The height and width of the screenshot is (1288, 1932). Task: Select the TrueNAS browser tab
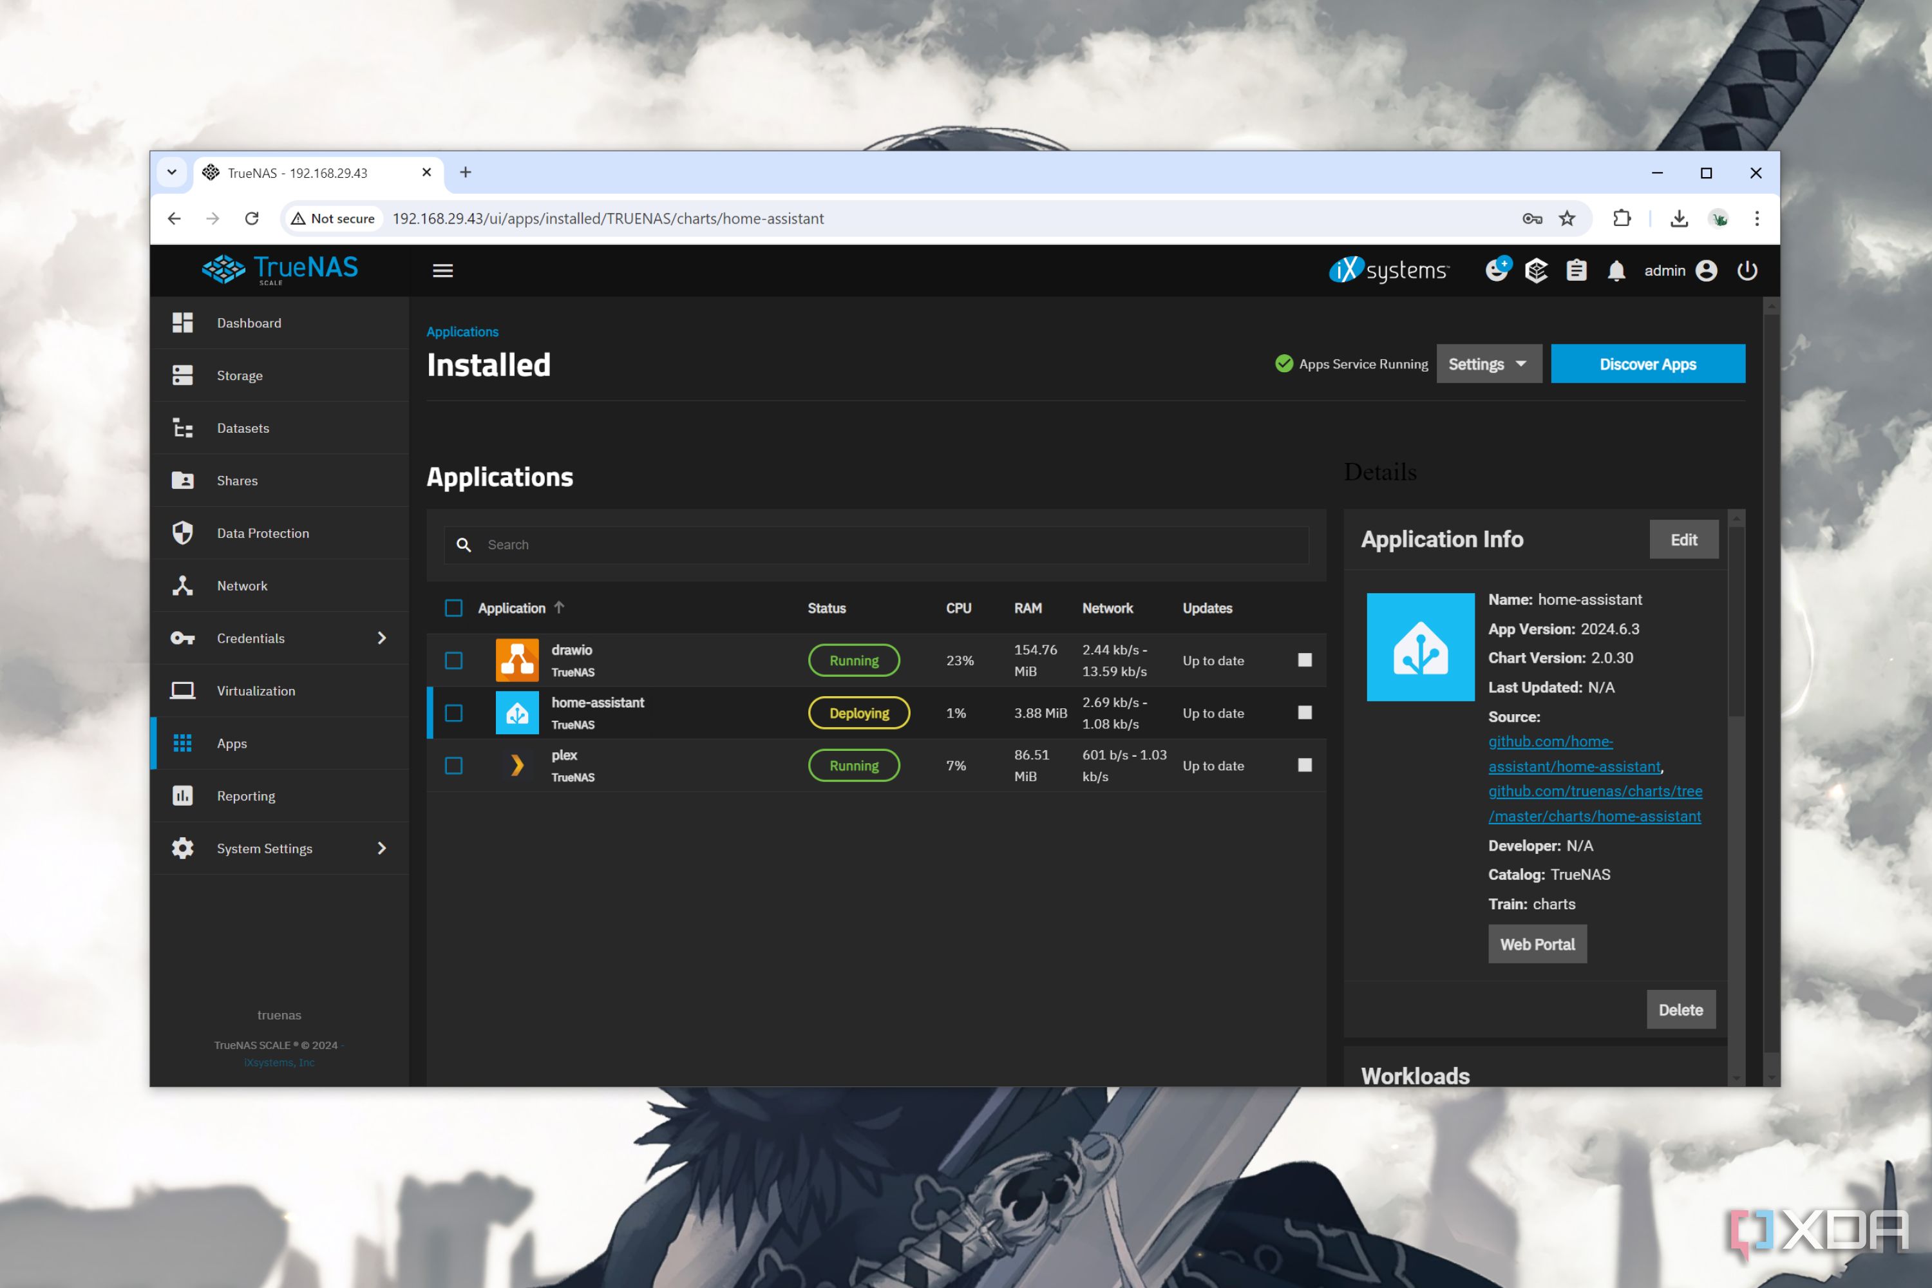pyautogui.click(x=318, y=173)
